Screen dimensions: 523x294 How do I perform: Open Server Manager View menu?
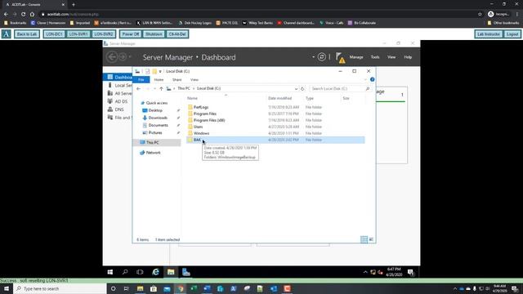(x=391, y=57)
